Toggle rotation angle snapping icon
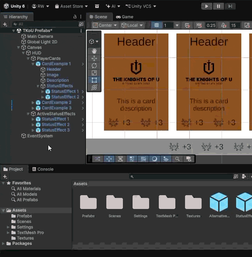The height and width of the screenshot is (257, 252). [224, 25]
